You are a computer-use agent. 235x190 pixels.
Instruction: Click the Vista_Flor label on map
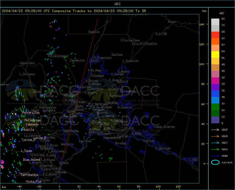(x=34, y=182)
